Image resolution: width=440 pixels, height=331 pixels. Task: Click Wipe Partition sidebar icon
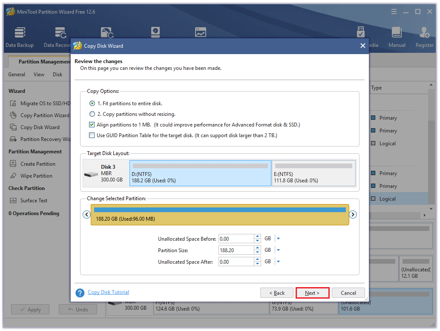point(13,176)
